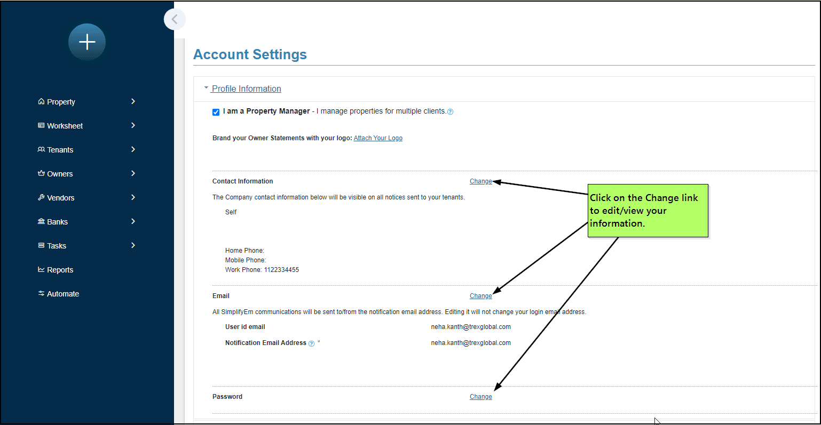Expand the Property menu chevron
821x425 pixels.
pyautogui.click(x=133, y=101)
